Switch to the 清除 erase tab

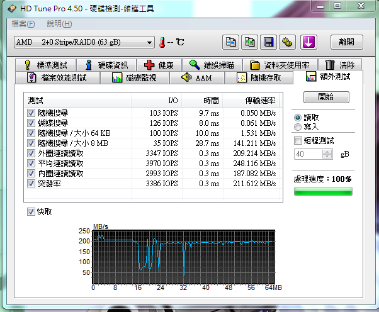[340, 65]
